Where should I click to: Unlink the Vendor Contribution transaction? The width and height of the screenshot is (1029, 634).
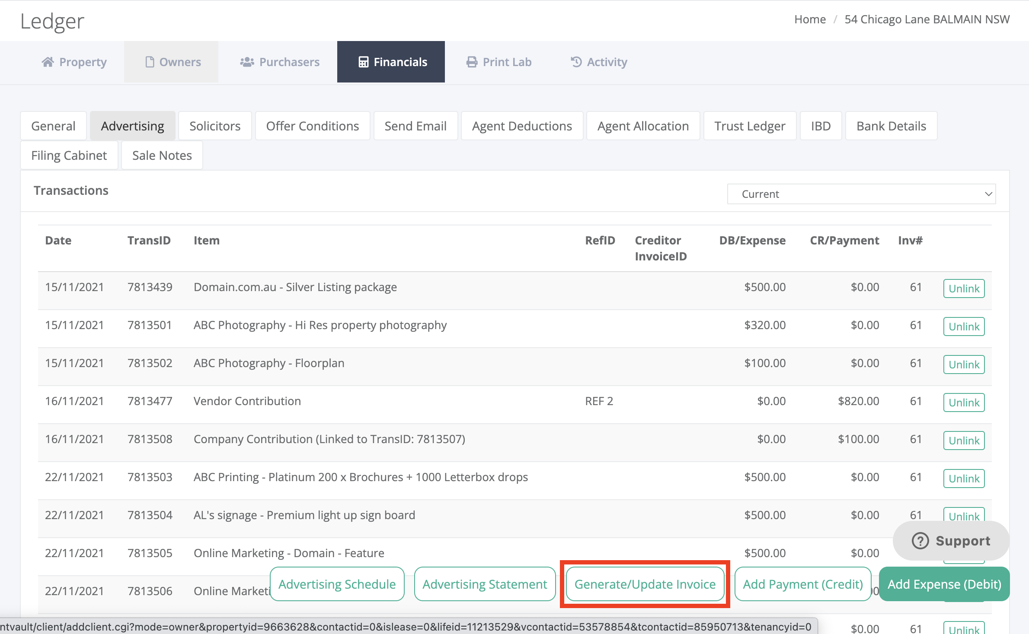(964, 403)
